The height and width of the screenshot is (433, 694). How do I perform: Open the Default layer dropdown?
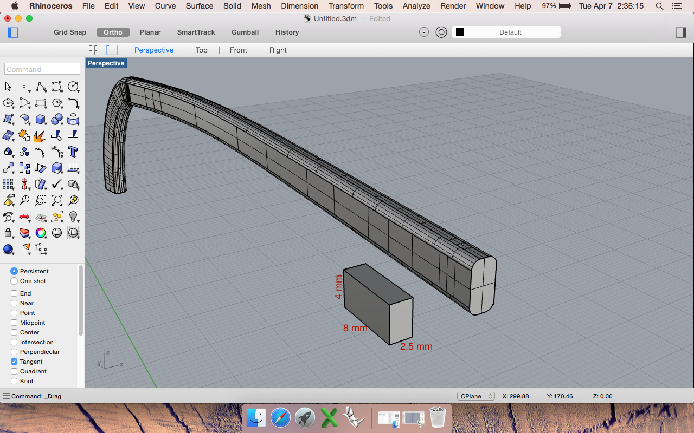coord(510,32)
